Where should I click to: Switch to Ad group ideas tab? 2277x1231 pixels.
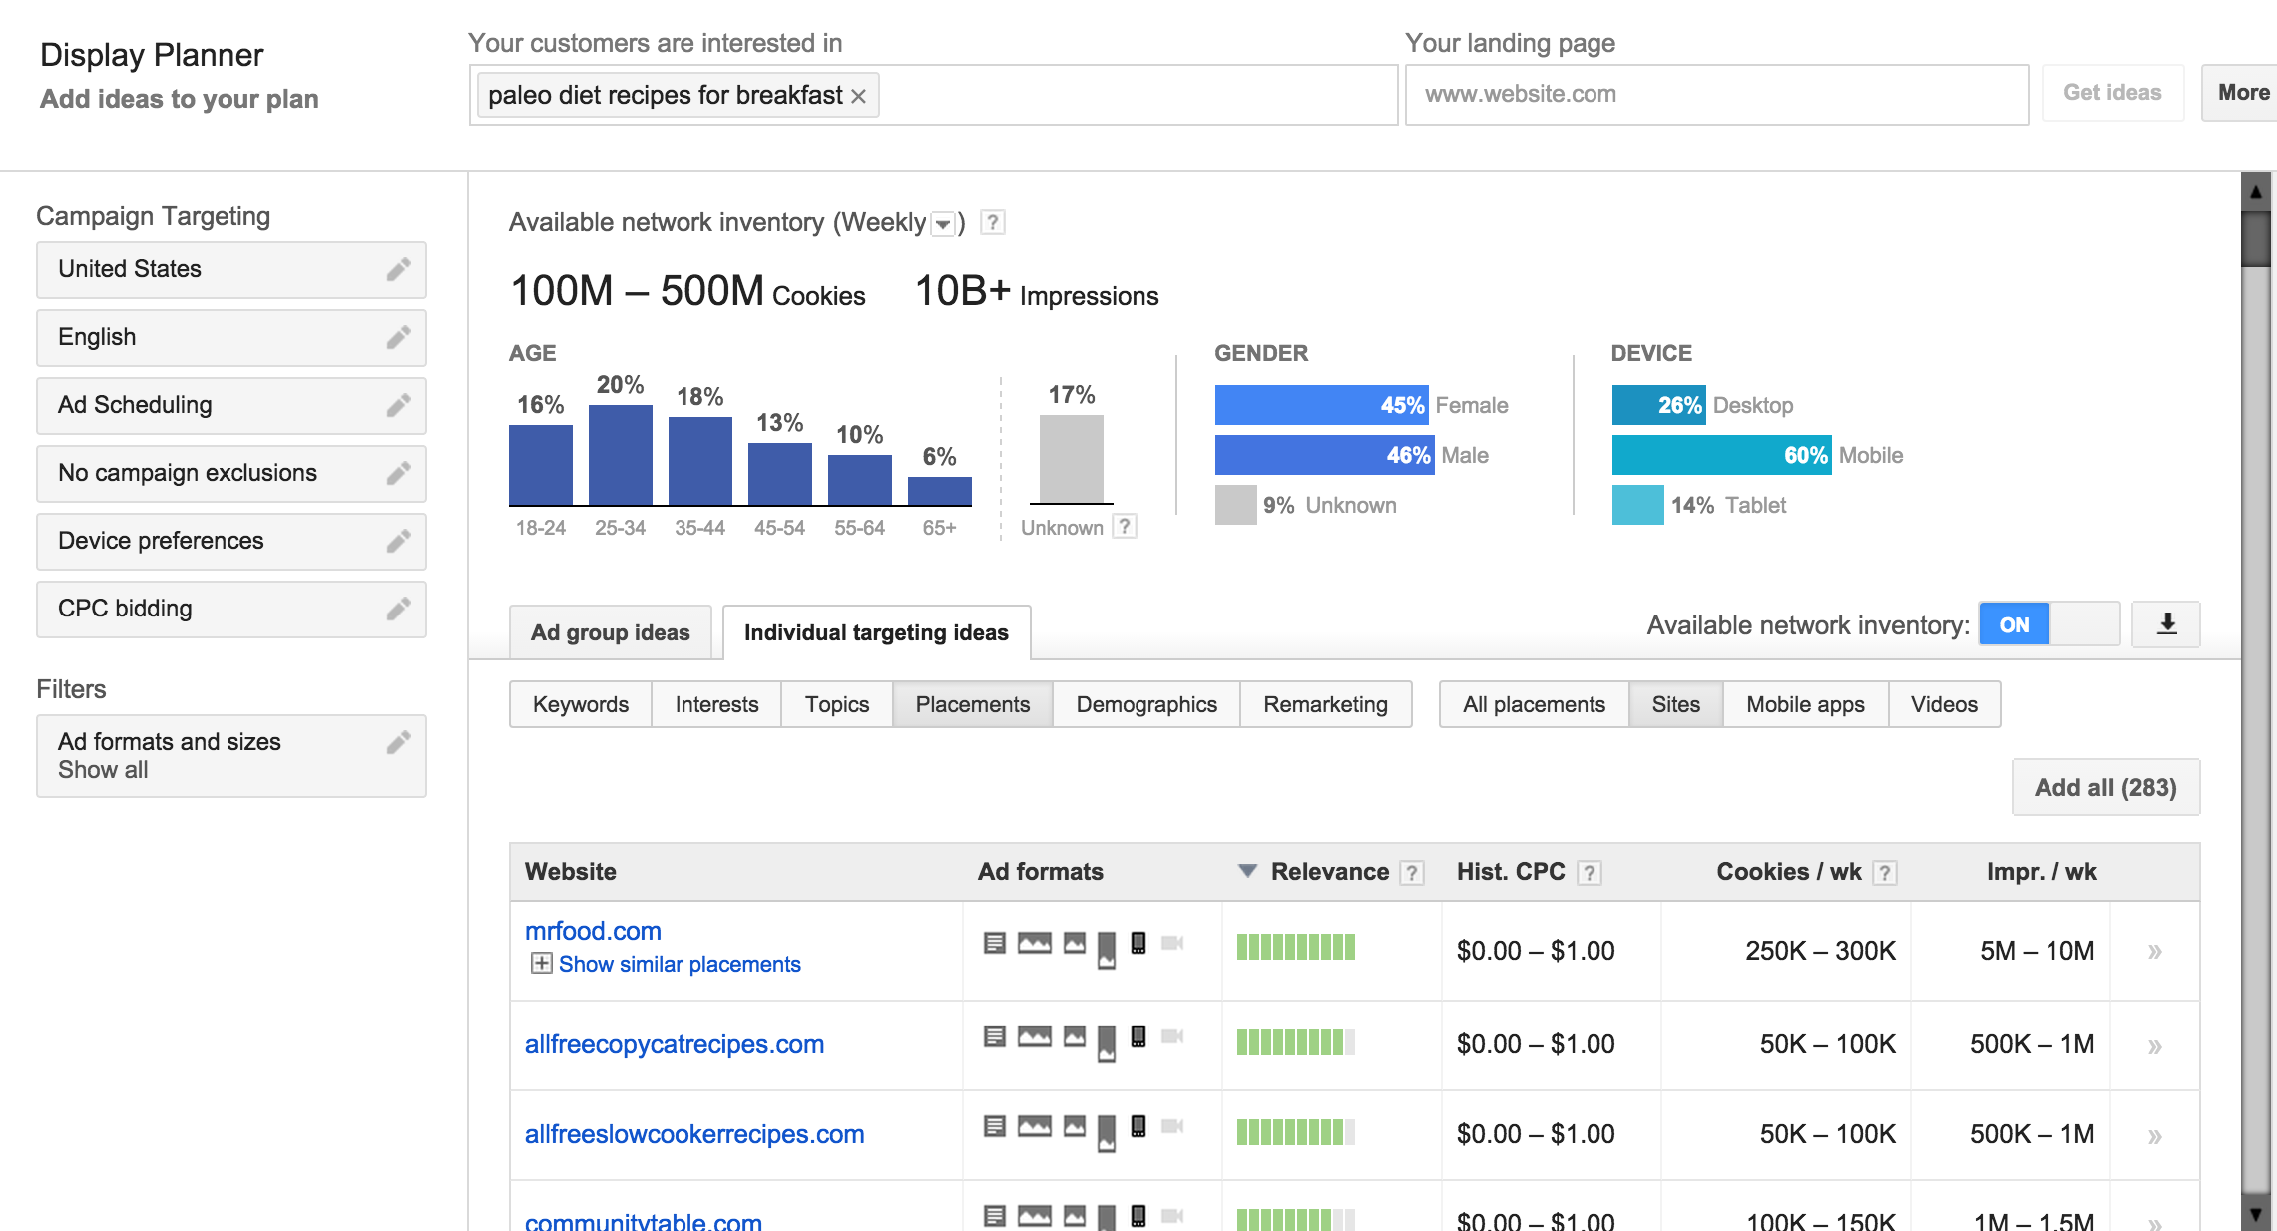(611, 632)
